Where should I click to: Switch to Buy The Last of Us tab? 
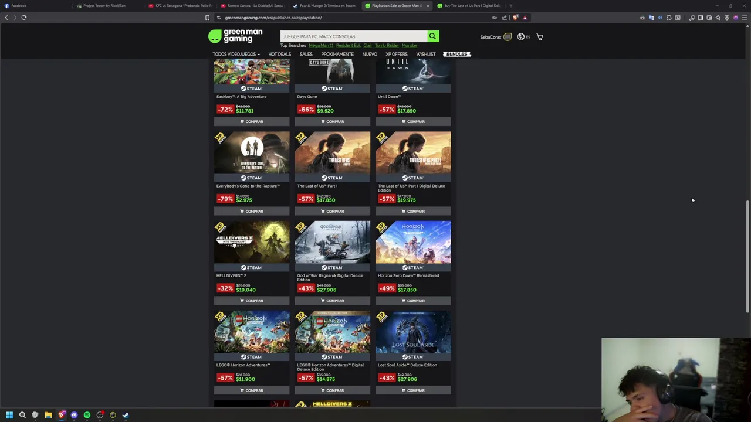pos(469,6)
